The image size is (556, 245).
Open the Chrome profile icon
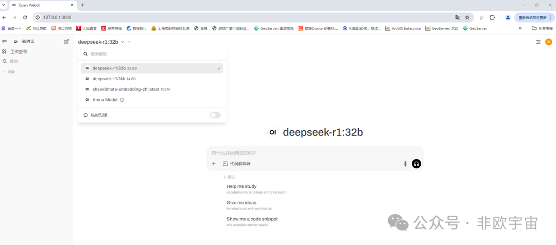(508, 17)
